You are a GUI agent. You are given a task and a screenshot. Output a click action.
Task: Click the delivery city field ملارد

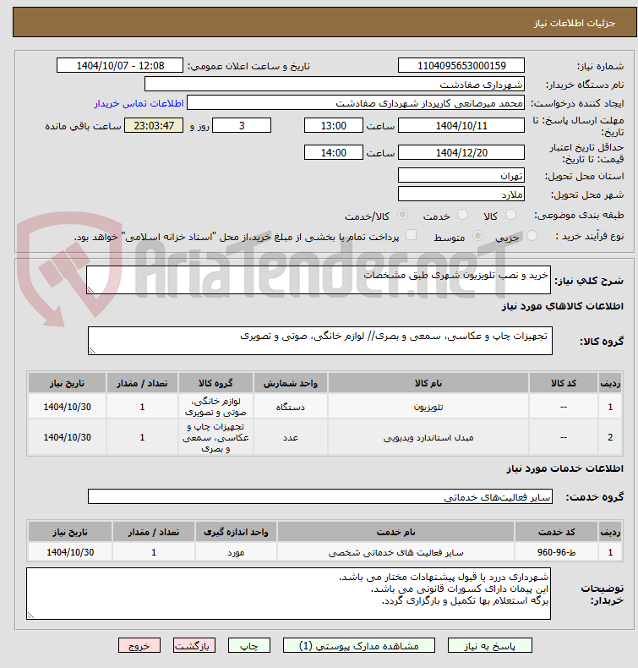(461, 194)
